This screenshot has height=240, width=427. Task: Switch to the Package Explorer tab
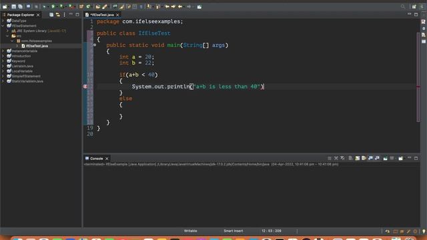[x=21, y=15]
